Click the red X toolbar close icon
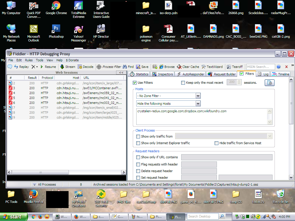Screen dimensions: 295x221 [287, 67]
